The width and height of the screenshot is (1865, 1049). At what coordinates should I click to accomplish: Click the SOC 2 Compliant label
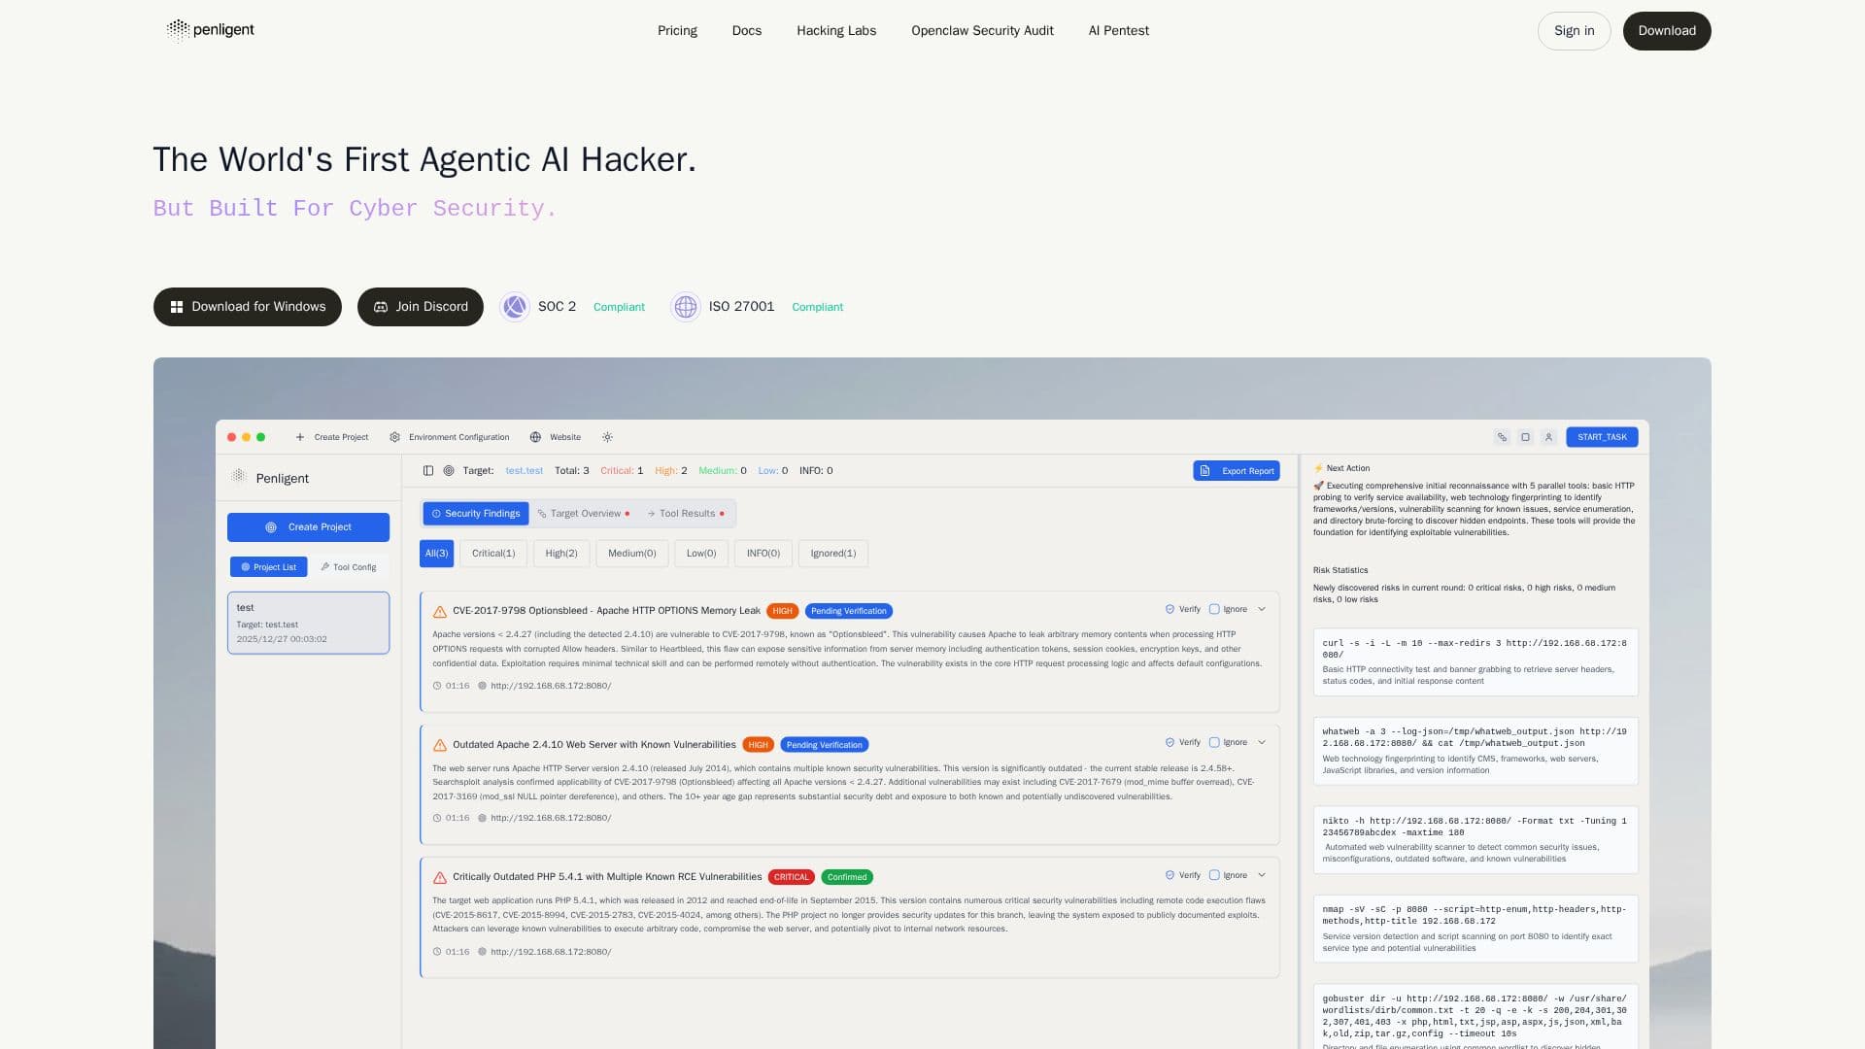619,307
